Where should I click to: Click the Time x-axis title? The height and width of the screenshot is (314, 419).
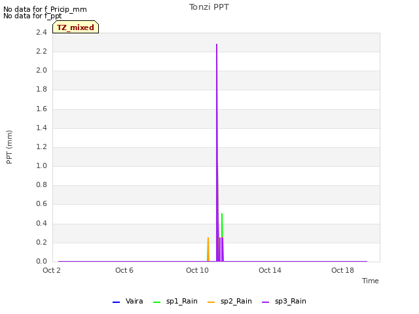click(371, 281)
